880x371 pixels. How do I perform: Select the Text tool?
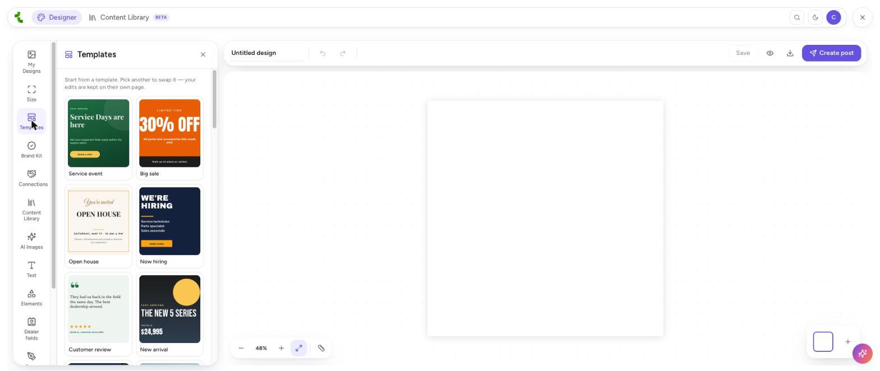pos(31,269)
